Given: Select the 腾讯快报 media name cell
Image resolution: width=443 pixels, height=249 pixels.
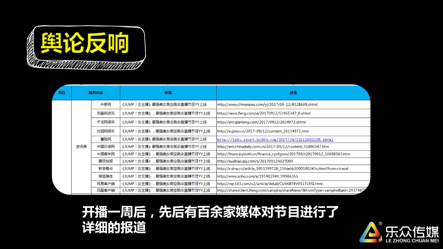Looking at the screenshot, I should 106,161.
